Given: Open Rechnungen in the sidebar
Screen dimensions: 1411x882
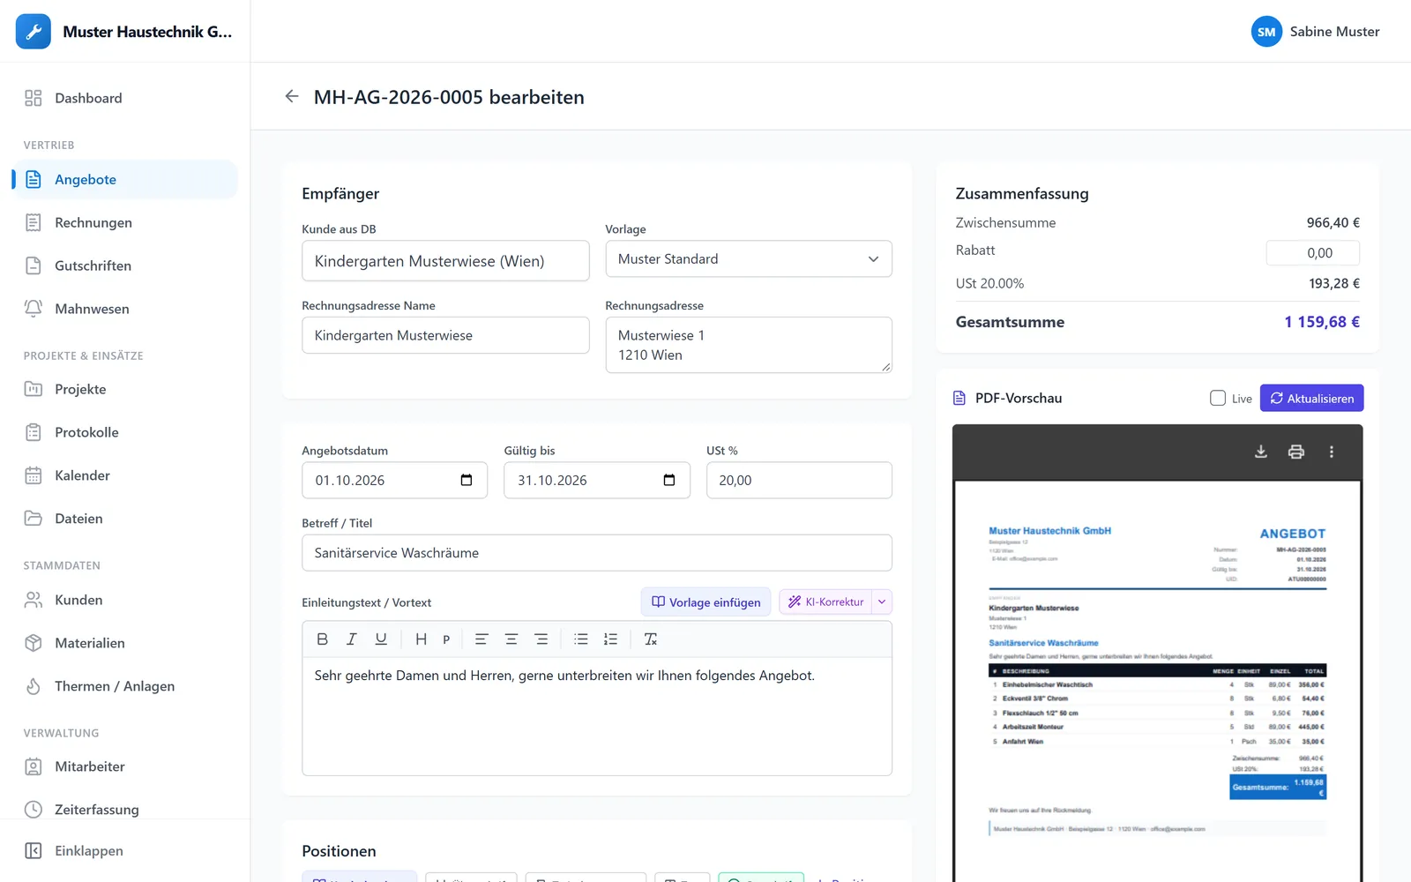Looking at the screenshot, I should click(125, 222).
